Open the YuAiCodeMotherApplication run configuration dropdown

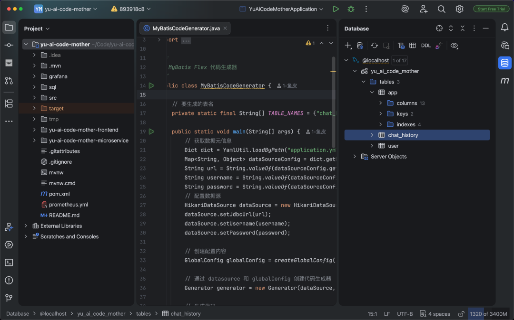pos(281,9)
